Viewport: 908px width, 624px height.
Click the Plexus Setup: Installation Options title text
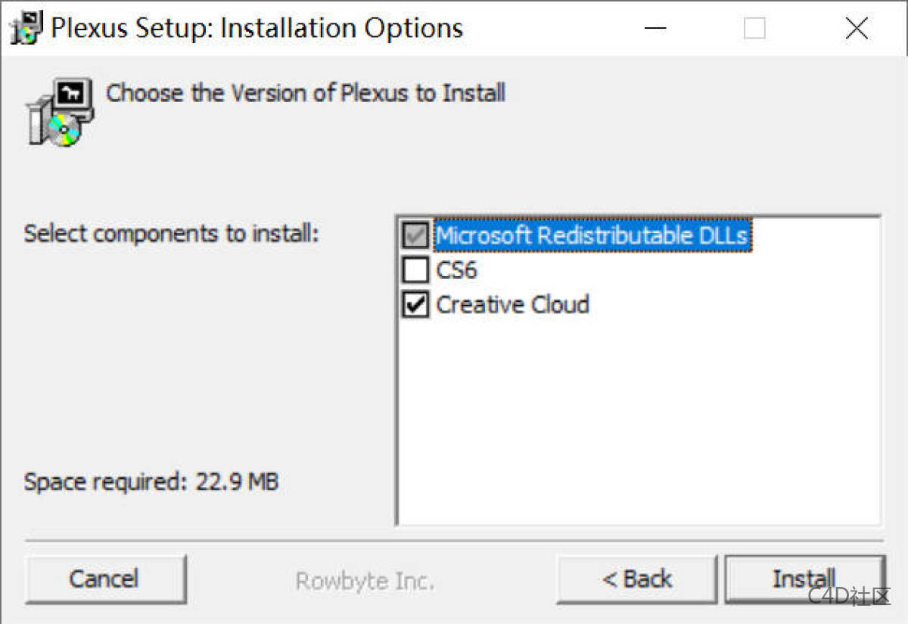click(257, 29)
